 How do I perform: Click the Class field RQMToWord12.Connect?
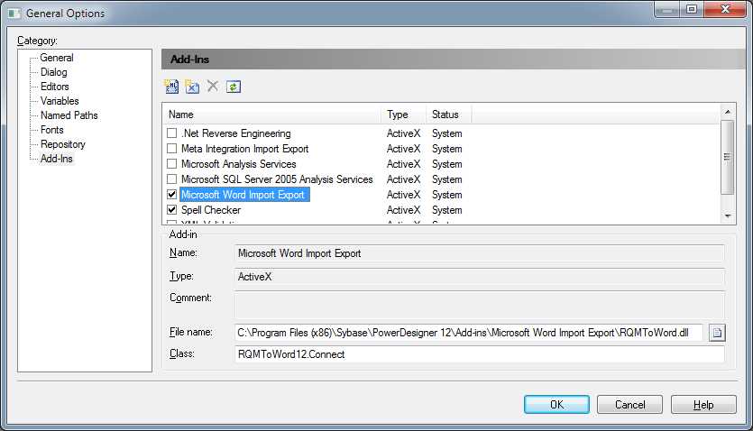[x=479, y=354]
